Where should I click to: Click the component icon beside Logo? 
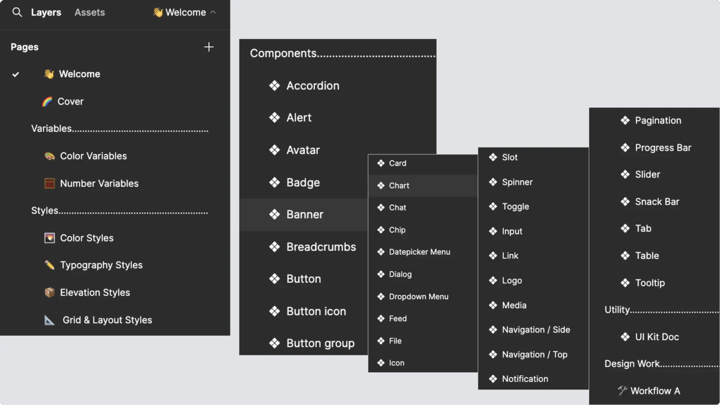click(x=493, y=280)
